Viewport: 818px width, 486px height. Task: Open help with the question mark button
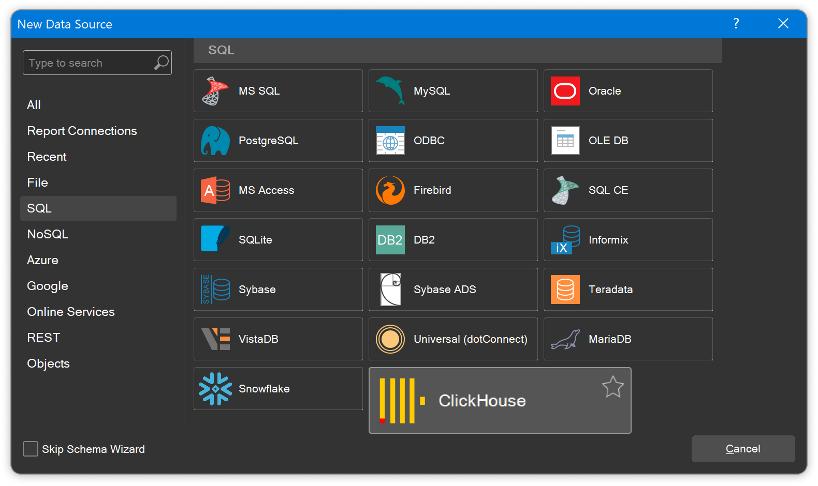(736, 24)
